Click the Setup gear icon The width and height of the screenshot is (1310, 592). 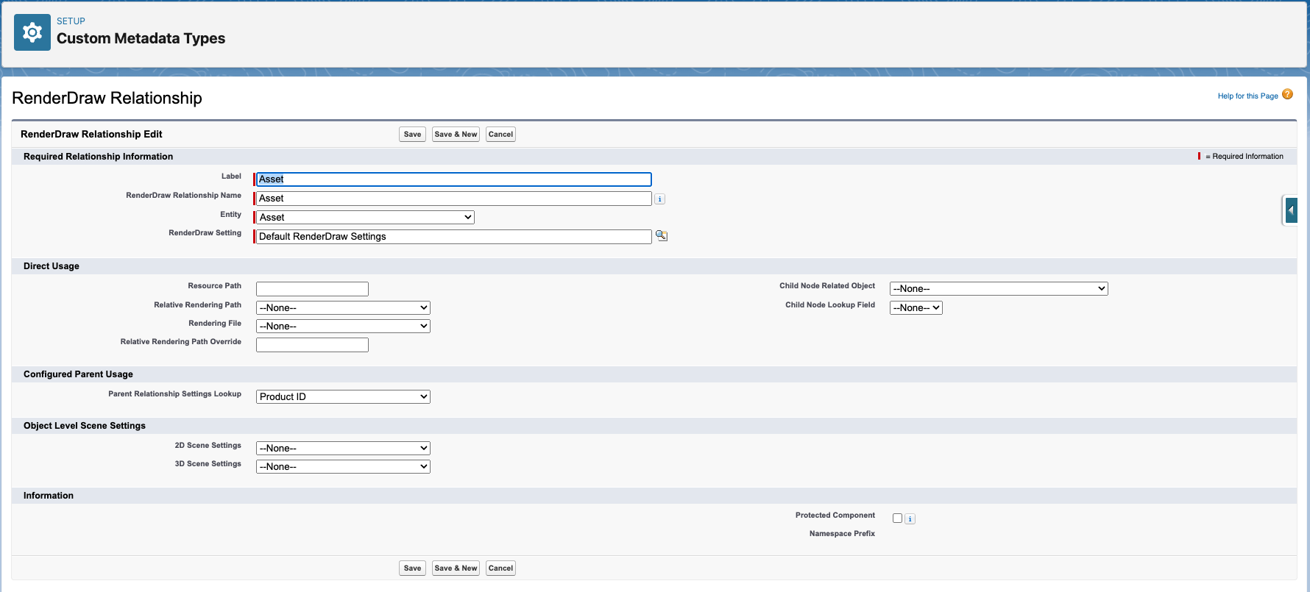coord(32,32)
